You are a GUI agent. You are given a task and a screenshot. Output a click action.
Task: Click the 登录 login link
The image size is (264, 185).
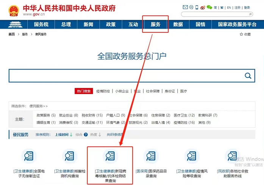click(x=247, y=8)
